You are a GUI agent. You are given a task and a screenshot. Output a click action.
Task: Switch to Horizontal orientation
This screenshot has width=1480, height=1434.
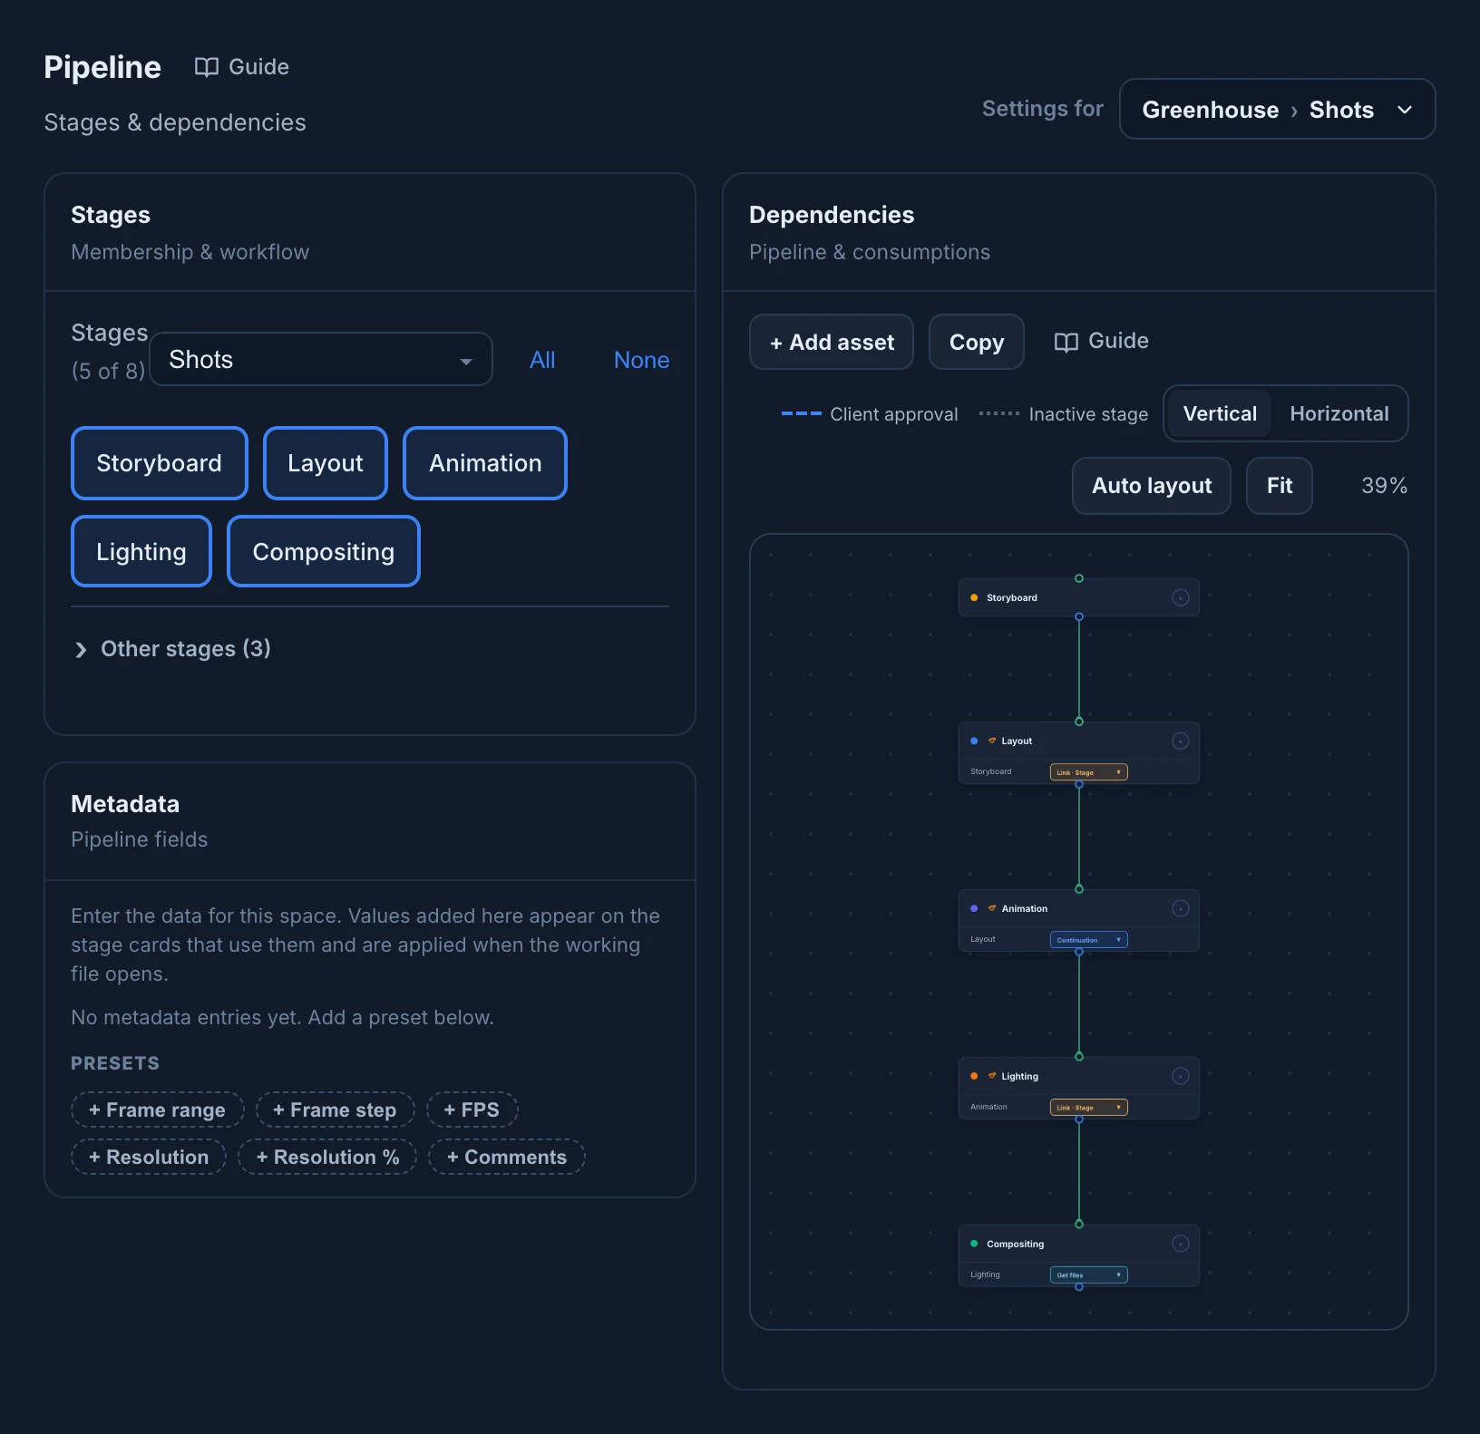pyautogui.click(x=1339, y=414)
